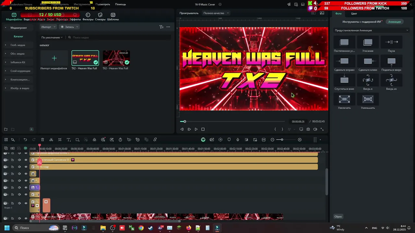This screenshot has height=233, width=415.
Task: Select the Text (T) tool in timeline toolbar
Action: [x=68, y=140]
